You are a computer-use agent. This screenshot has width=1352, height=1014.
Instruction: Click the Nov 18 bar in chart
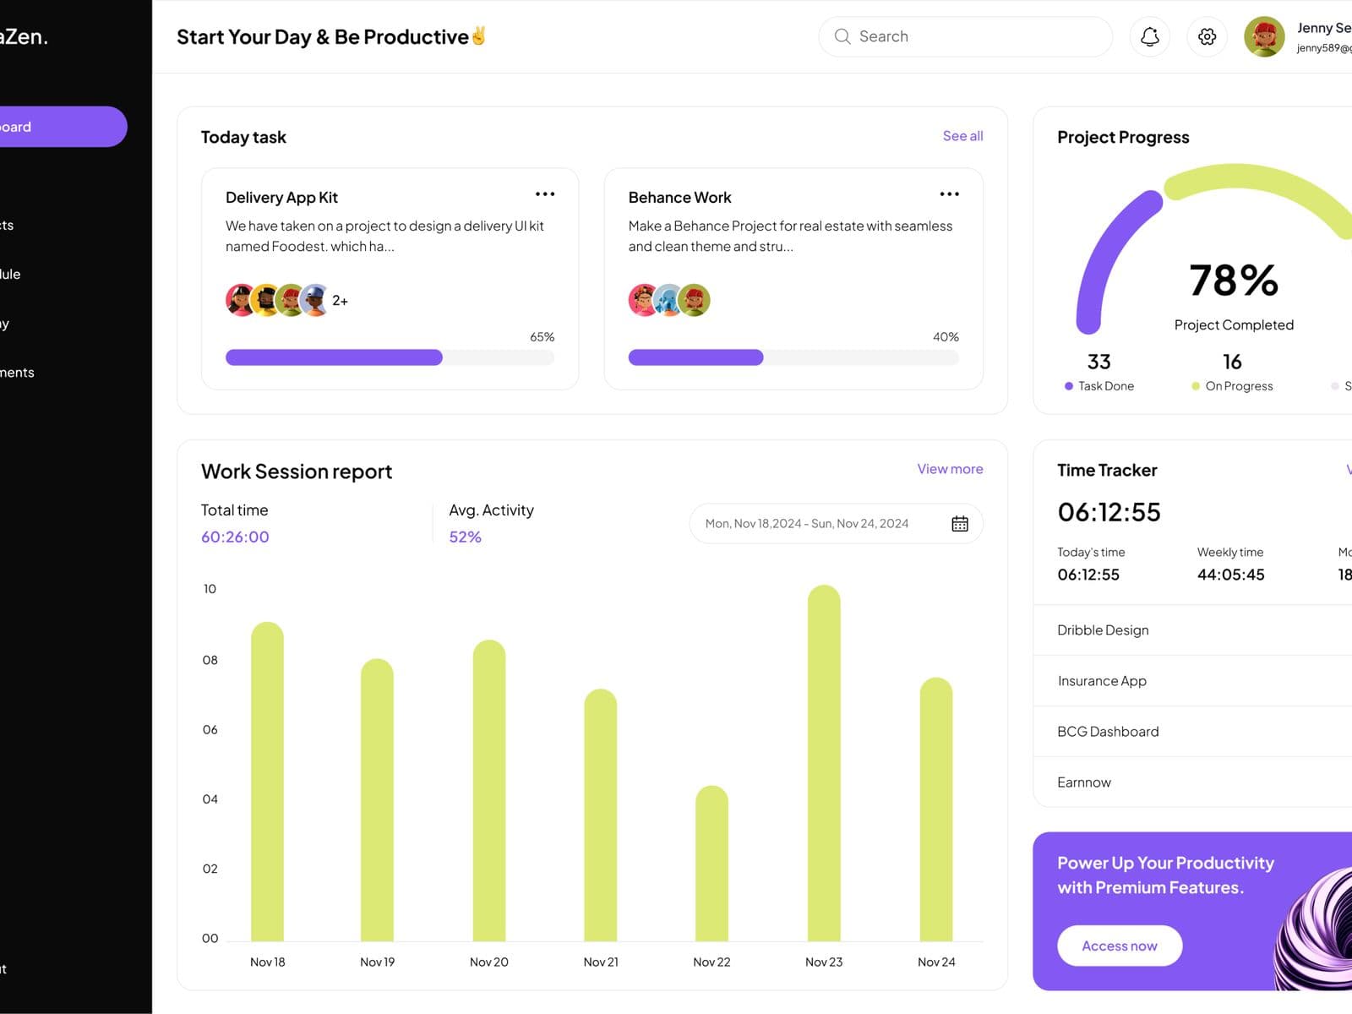[x=267, y=782]
